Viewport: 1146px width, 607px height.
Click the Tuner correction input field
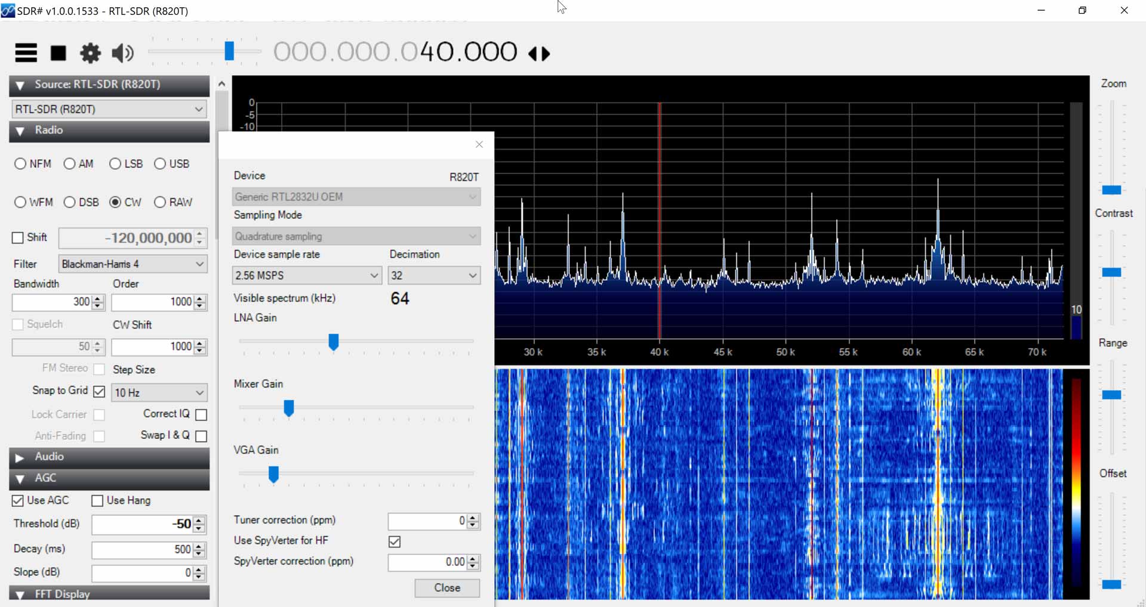(x=430, y=521)
